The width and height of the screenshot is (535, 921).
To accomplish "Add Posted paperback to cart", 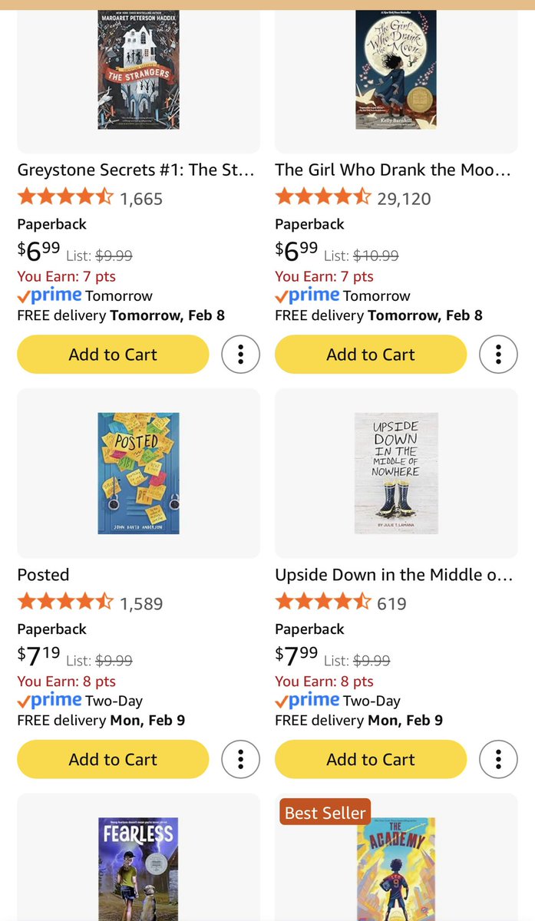I will [113, 759].
